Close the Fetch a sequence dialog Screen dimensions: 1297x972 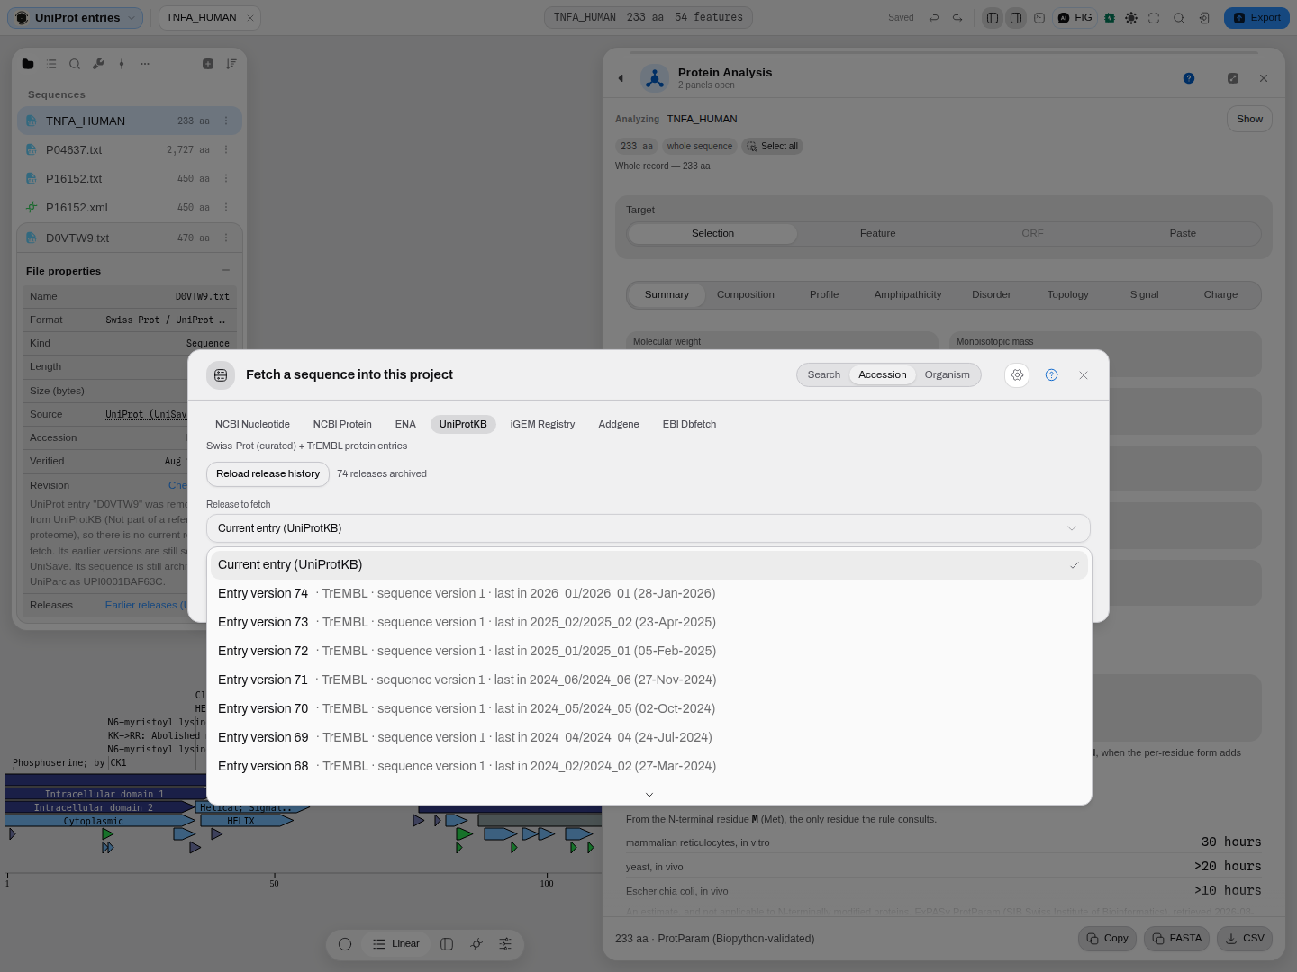pos(1084,375)
